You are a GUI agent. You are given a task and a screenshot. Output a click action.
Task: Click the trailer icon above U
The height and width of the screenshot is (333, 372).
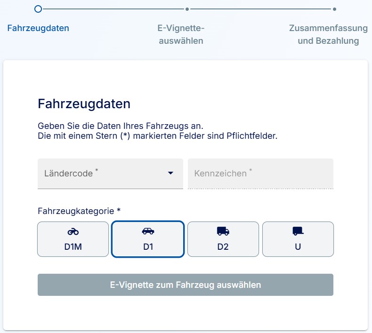click(298, 231)
